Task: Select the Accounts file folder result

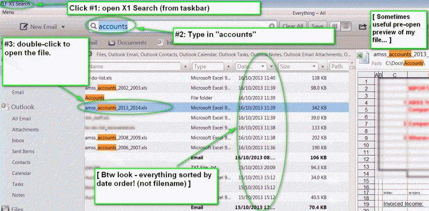Action: [94, 98]
